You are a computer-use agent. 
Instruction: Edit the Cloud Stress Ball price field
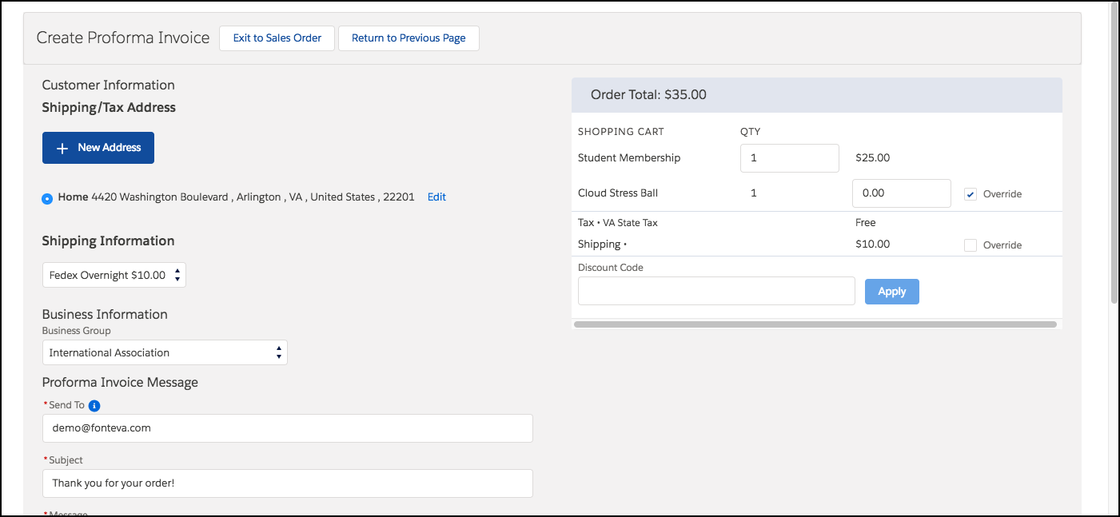tap(901, 193)
